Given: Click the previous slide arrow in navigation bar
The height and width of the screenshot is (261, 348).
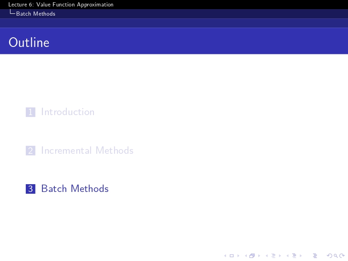Looking at the screenshot, I should [225, 255].
